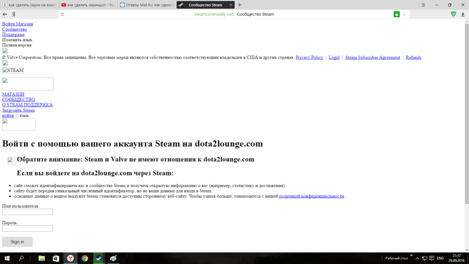Image resolution: width=469 pixels, height=264 pixels.
Task: Open the Paint app in the taskbar
Action: [x=113, y=258]
